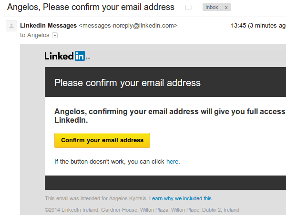286x215 pixels.
Task: Click the 'If the button doesn't work' sentence
Action: pos(109,162)
